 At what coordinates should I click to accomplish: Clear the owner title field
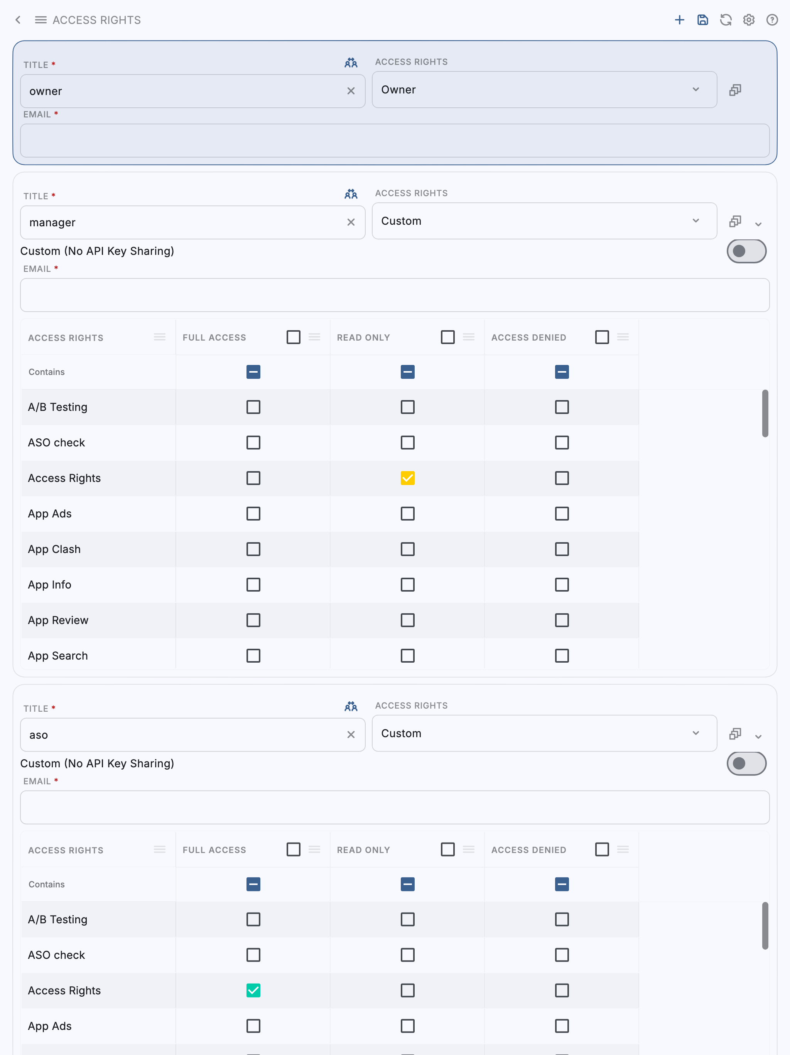(351, 91)
